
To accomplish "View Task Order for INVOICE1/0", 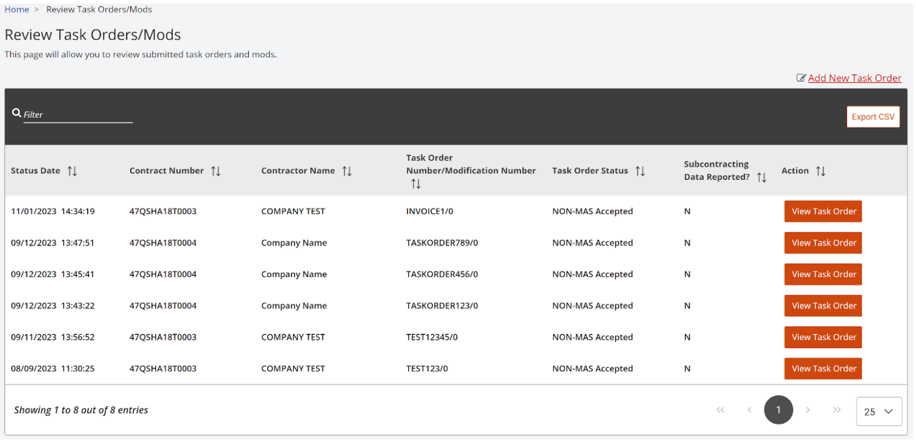I will (x=823, y=211).
